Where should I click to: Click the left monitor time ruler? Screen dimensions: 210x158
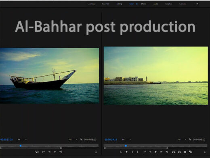[x=49, y=145]
